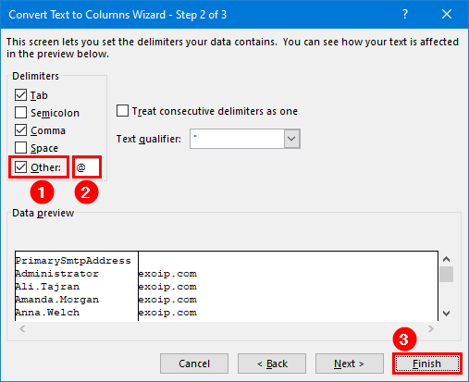Click the Cancel button
Image resolution: width=469 pixels, height=382 pixels.
(x=194, y=364)
